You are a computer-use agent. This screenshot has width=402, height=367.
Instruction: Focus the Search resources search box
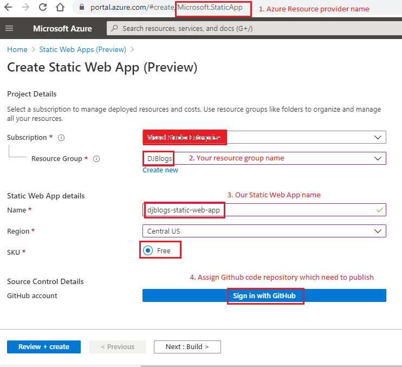click(x=254, y=28)
